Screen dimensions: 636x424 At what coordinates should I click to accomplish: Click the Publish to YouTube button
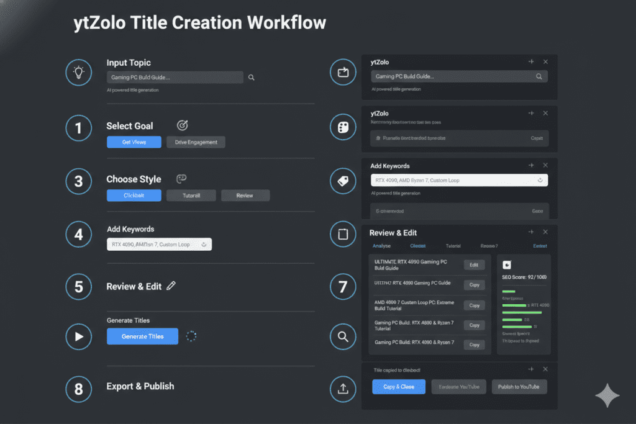click(519, 387)
